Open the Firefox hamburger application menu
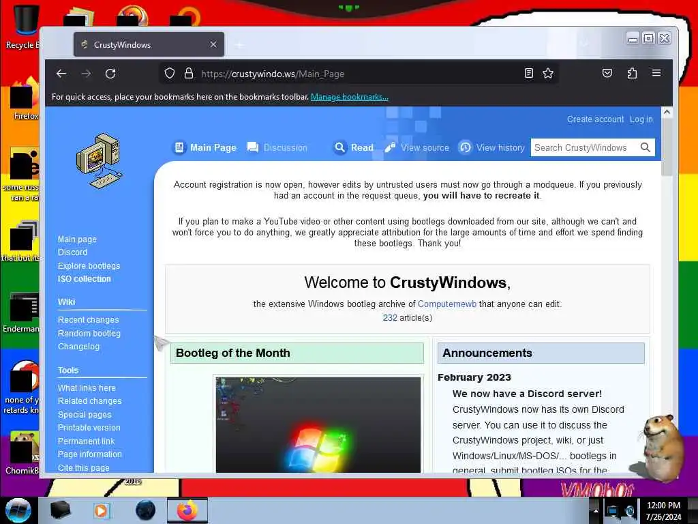The height and width of the screenshot is (524, 698). [x=656, y=72]
